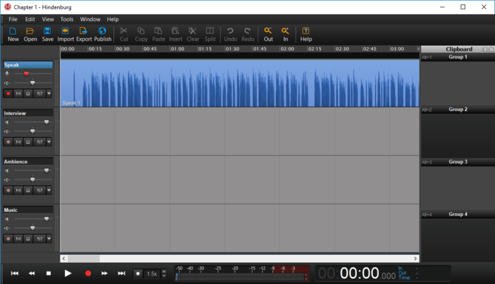Screen dimensions: 495x284
Task: Open the effects settings on the Speak track
Action: click(39, 94)
